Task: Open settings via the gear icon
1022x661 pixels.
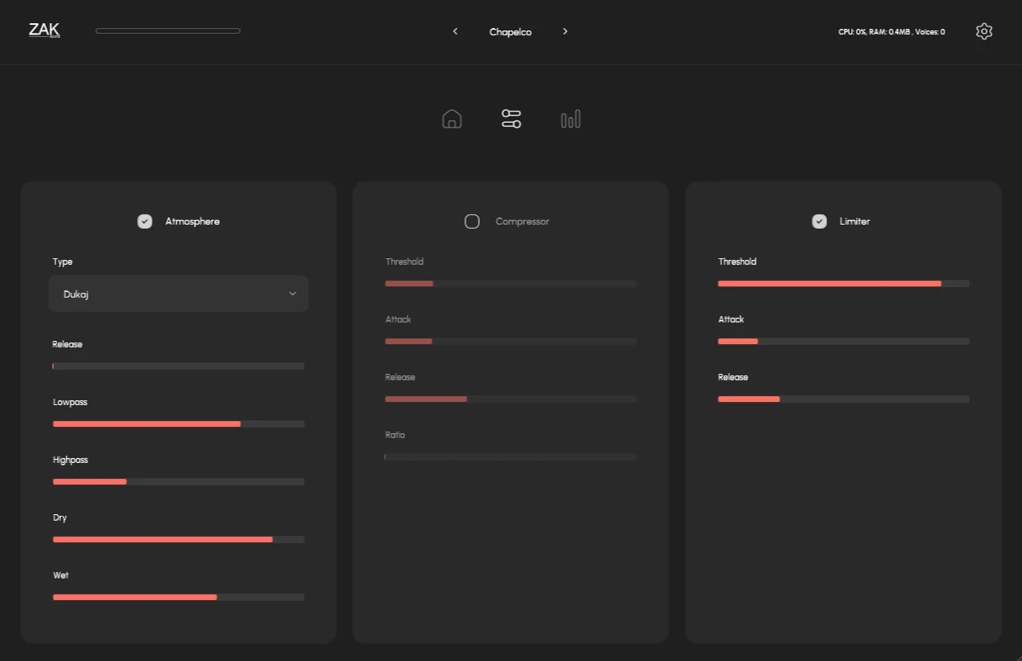Action: click(984, 31)
